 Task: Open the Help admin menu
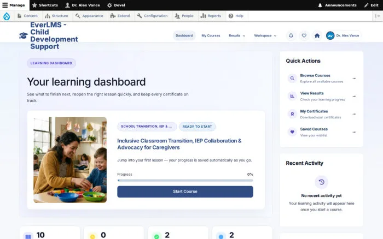[236, 16]
